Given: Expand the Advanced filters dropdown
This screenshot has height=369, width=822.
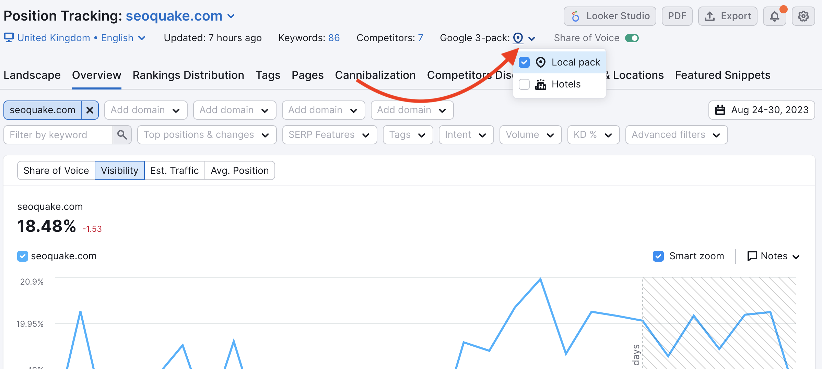Looking at the screenshot, I should [x=677, y=135].
